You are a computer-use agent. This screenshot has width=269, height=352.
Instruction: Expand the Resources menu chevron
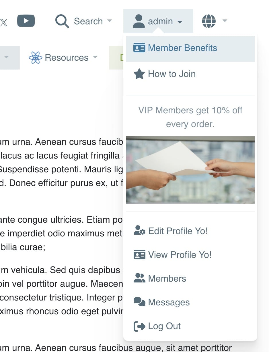pyautogui.click(x=95, y=57)
